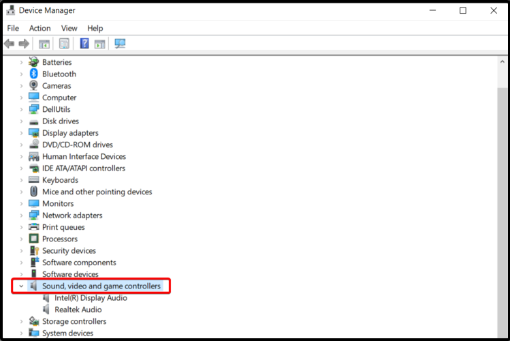Click the DVD/CD-ROM drives icon
The image size is (510, 341).
[x=33, y=145]
